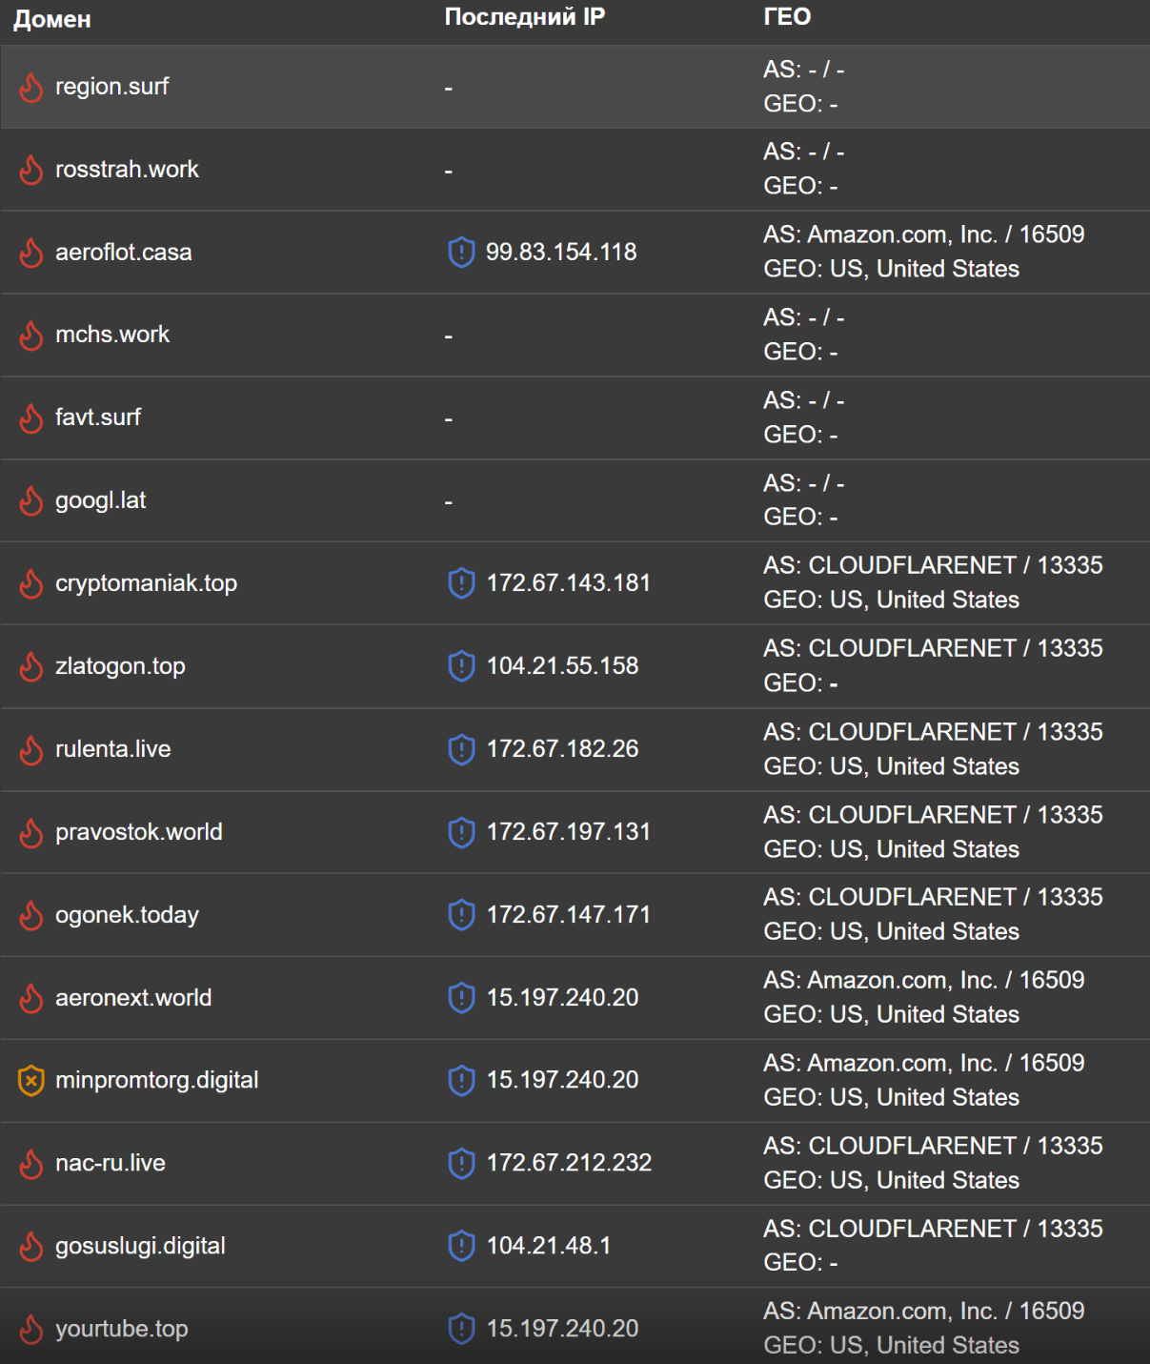Sort by the Последний IP column header
This screenshot has height=1364, width=1150.
(525, 17)
